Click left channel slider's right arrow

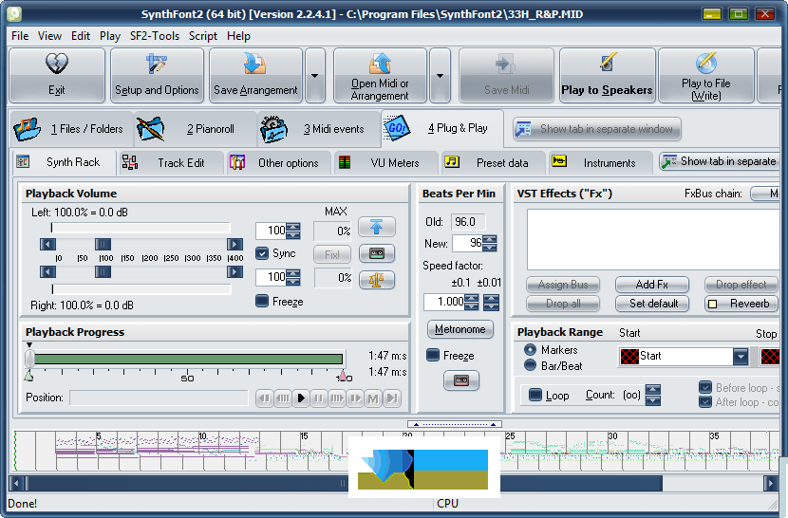point(235,244)
